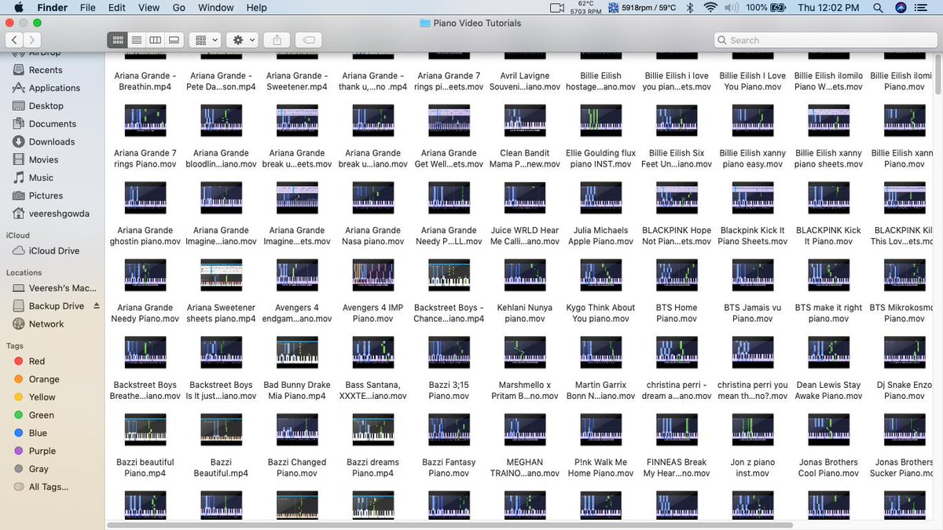Open the gear Action menu dropdown

242,39
